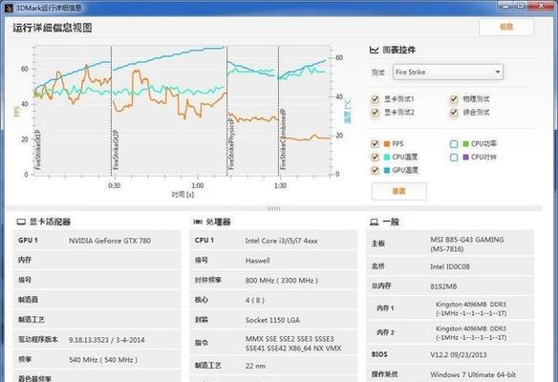
Task: Minimize the 3DMark window
Action: click(506, 6)
